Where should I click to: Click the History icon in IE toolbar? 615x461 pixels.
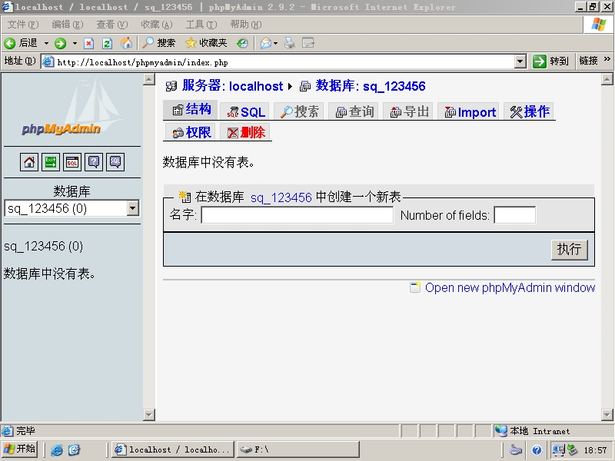(242, 43)
